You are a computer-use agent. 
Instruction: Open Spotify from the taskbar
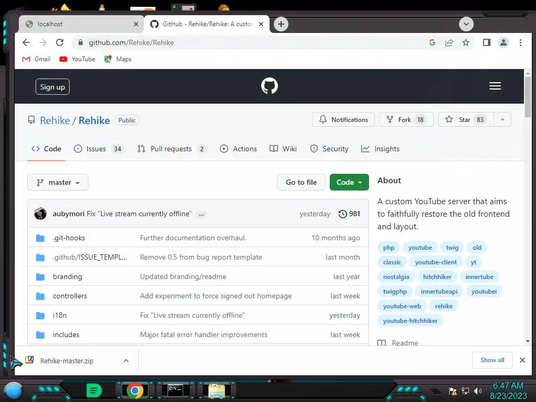94,390
